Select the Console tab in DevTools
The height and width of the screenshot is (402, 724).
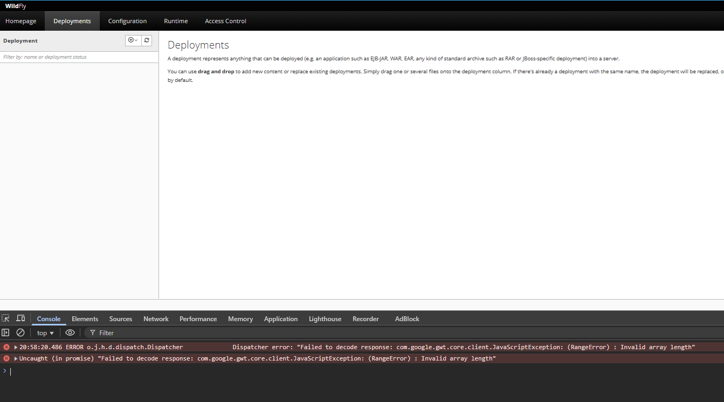click(49, 319)
